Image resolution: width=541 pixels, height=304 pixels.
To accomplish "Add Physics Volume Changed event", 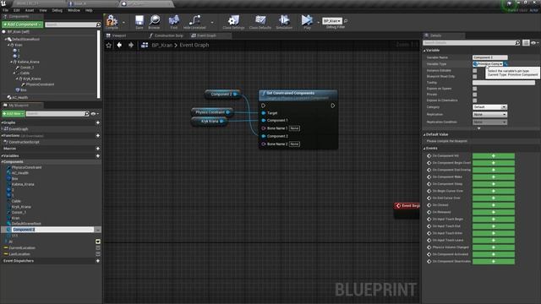I will pyautogui.click(x=494, y=247).
